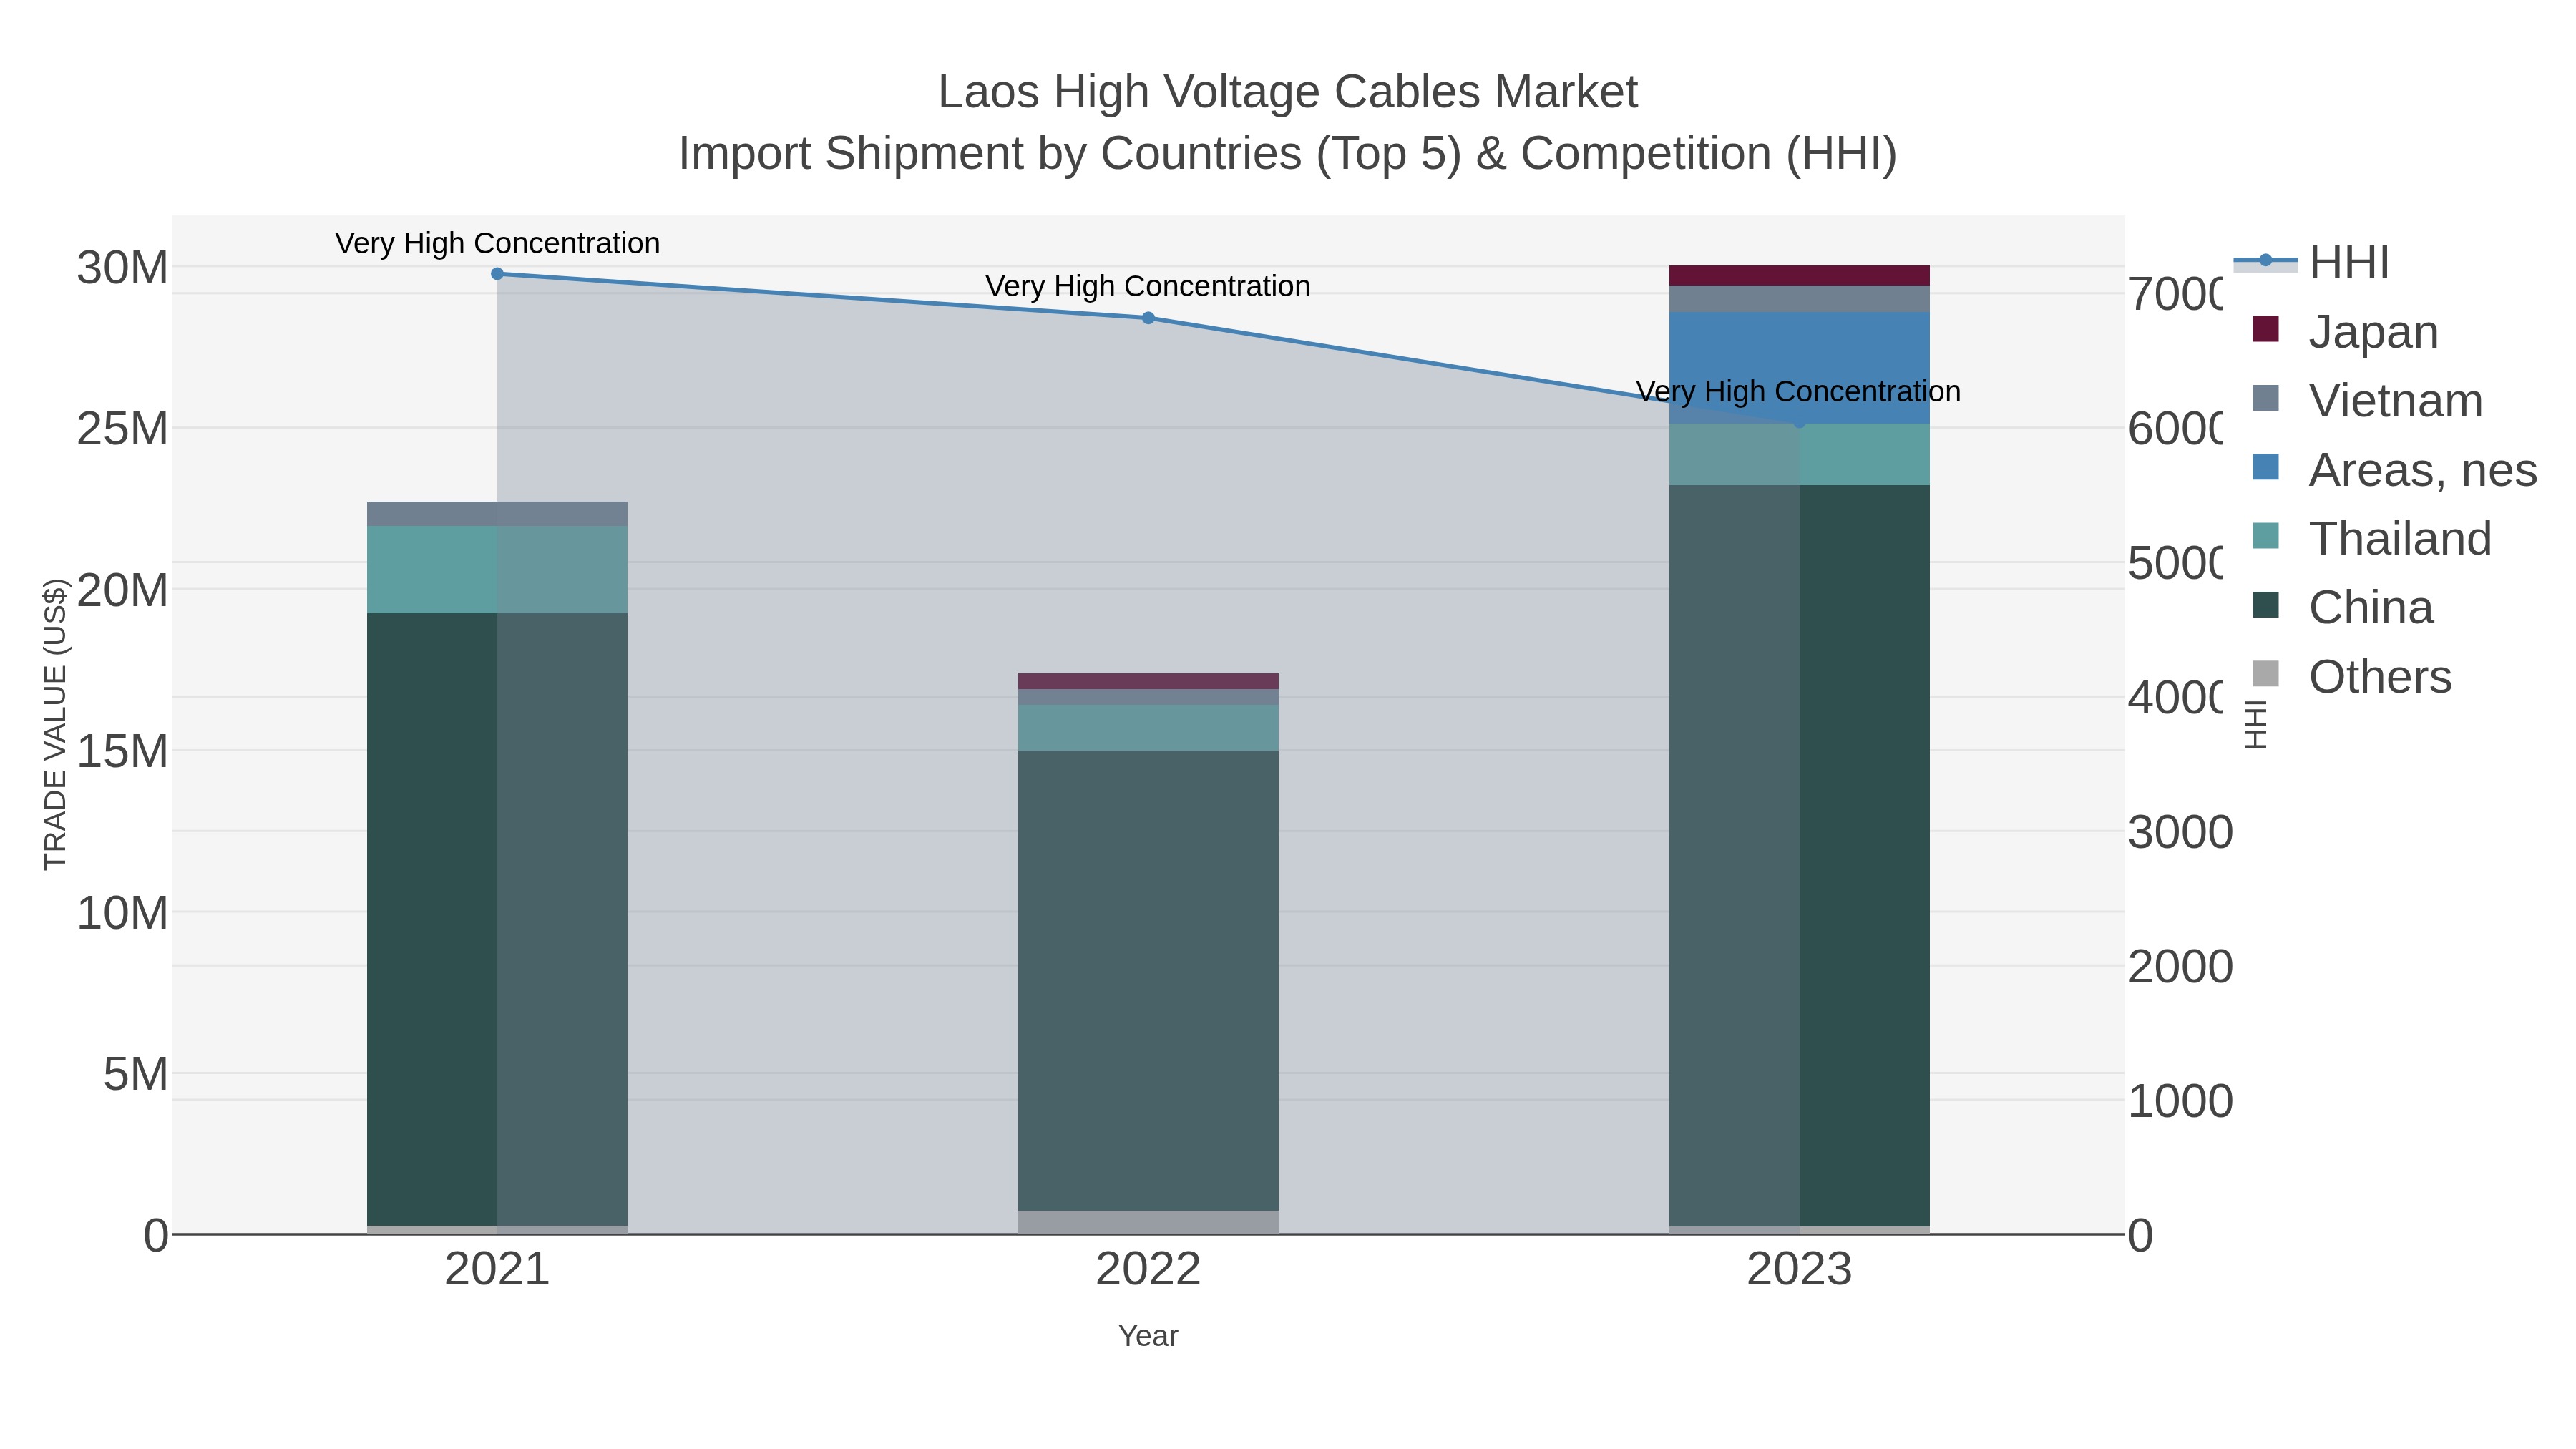Click the 3000 HHI axis tick label
Screen dimensions: 2576x1449
(2180, 832)
